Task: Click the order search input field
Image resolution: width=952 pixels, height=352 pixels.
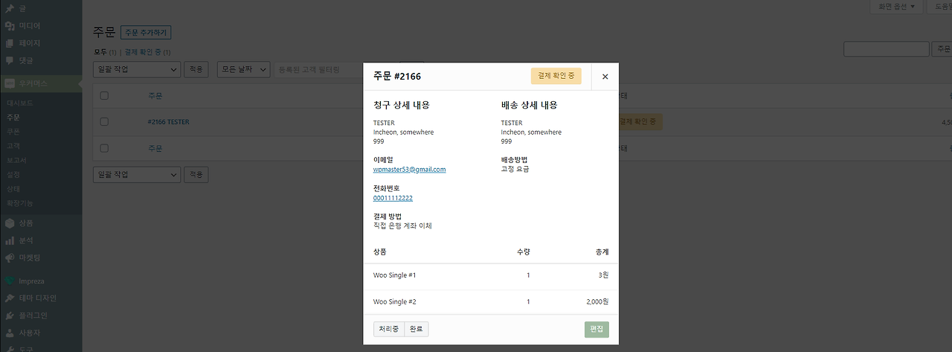Action: point(885,49)
